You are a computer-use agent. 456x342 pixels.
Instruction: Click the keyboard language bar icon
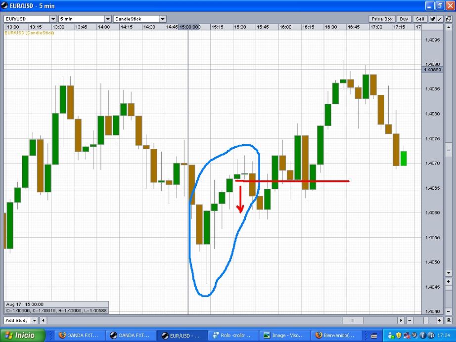[x=374, y=336]
